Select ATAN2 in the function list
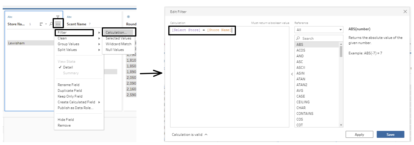This screenshot has width=414, height=145. (317, 85)
